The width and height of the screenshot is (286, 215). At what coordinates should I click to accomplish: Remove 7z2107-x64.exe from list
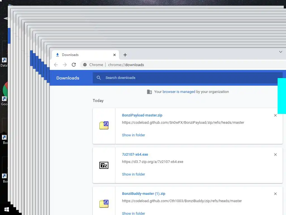[x=275, y=155]
